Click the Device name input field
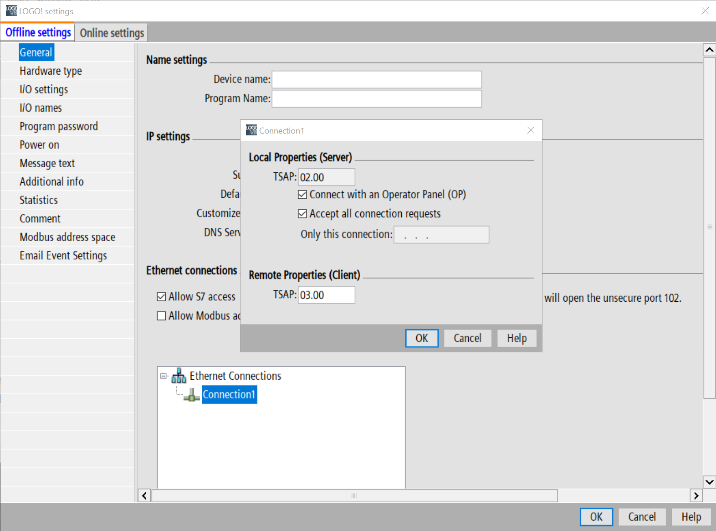Viewport: 716px width, 531px height. coord(377,79)
